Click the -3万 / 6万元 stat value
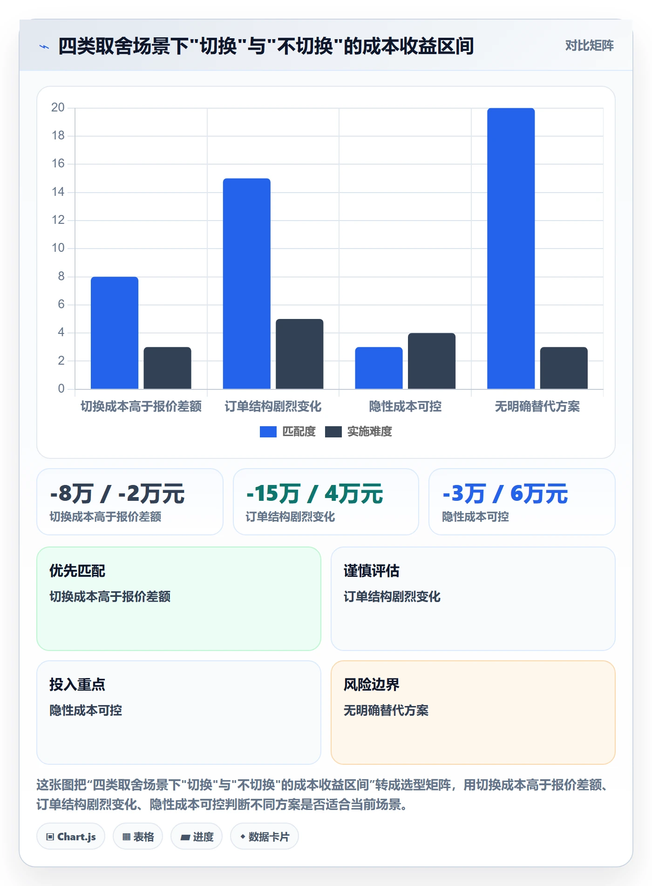 (505, 494)
